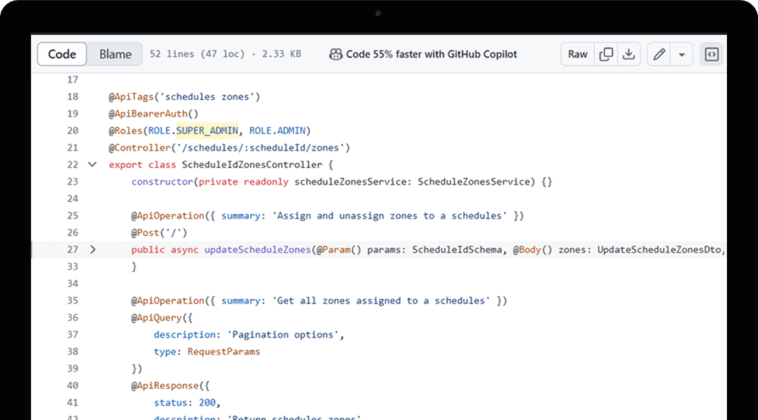758x420 pixels.
Task: Open 'Code 55% faster with GitHub Copilot' link
Action: [x=431, y=54]
